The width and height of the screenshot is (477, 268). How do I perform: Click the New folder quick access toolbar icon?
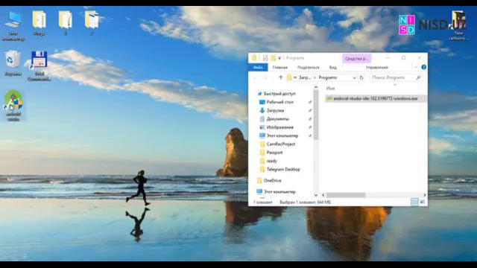274,58
